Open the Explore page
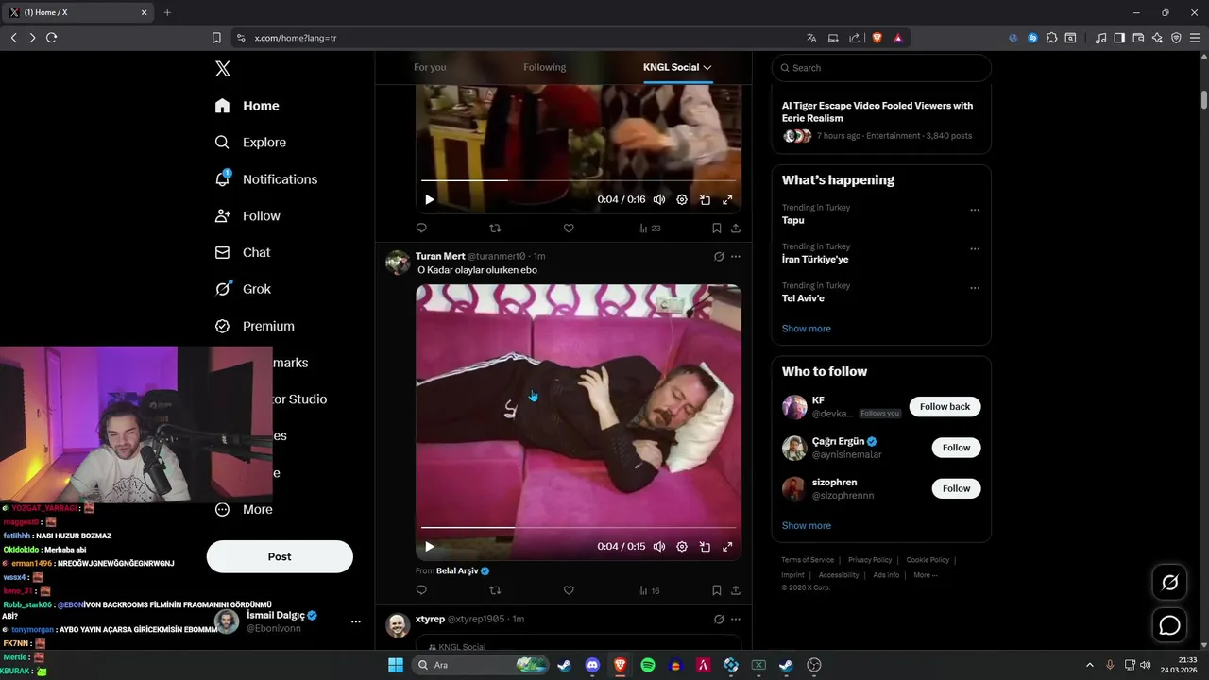 coord(250,143)
